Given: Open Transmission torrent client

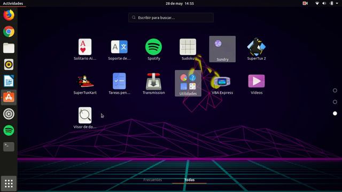Looking at the screenshot, I should pos(153,84).
